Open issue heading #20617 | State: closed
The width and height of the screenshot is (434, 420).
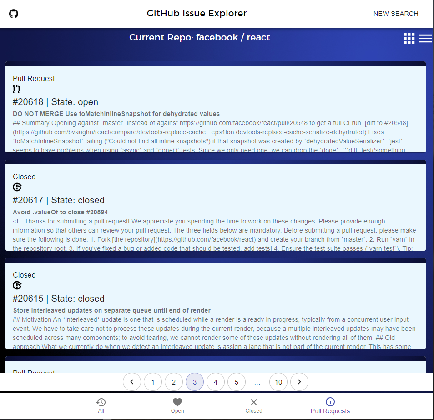59,200
